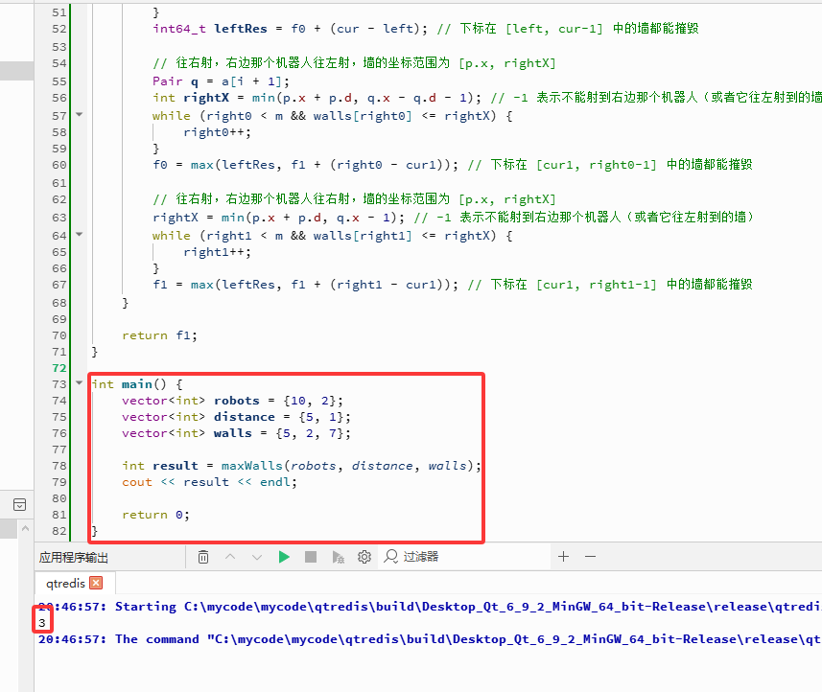
Task: Click the output result value 3
Action: [x=42, y=623]
